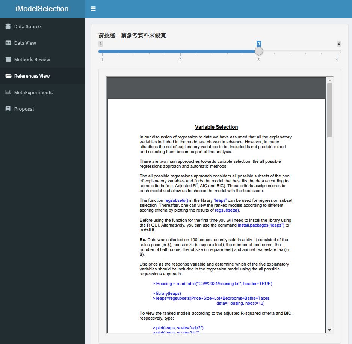Toggle the sidebar with the hamburger icon
352x344 pixels.
pos(93,9)
